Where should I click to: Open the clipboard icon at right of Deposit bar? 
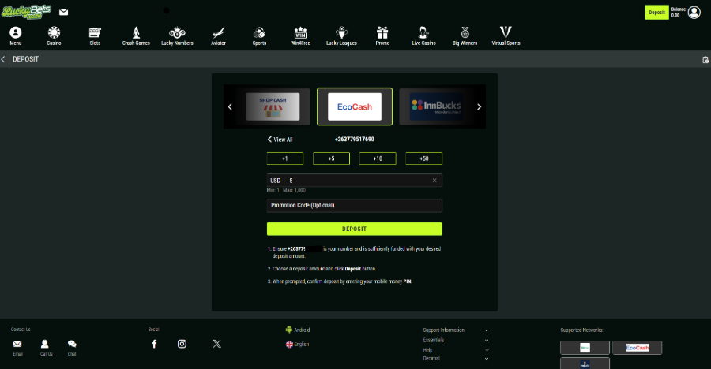coord(705,60)
